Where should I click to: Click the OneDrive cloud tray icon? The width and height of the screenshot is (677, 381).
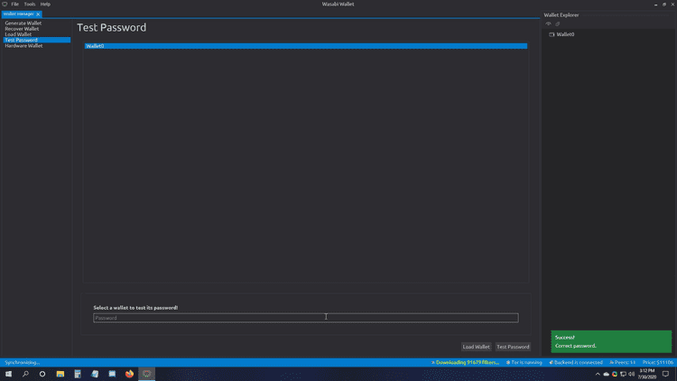[607, 374]
